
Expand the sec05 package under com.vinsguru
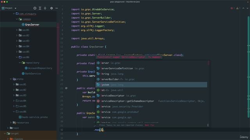(x=17, y=52)
